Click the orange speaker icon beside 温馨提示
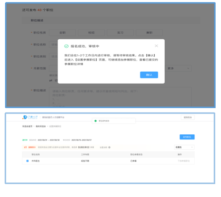The height and width of the screenshot is (197, 221). coord(25,147)
